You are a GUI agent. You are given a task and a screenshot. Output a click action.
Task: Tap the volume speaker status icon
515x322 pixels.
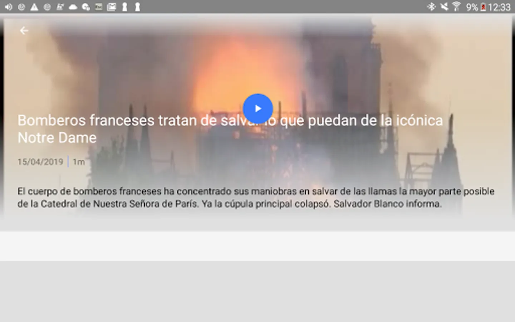pos(8,7)
